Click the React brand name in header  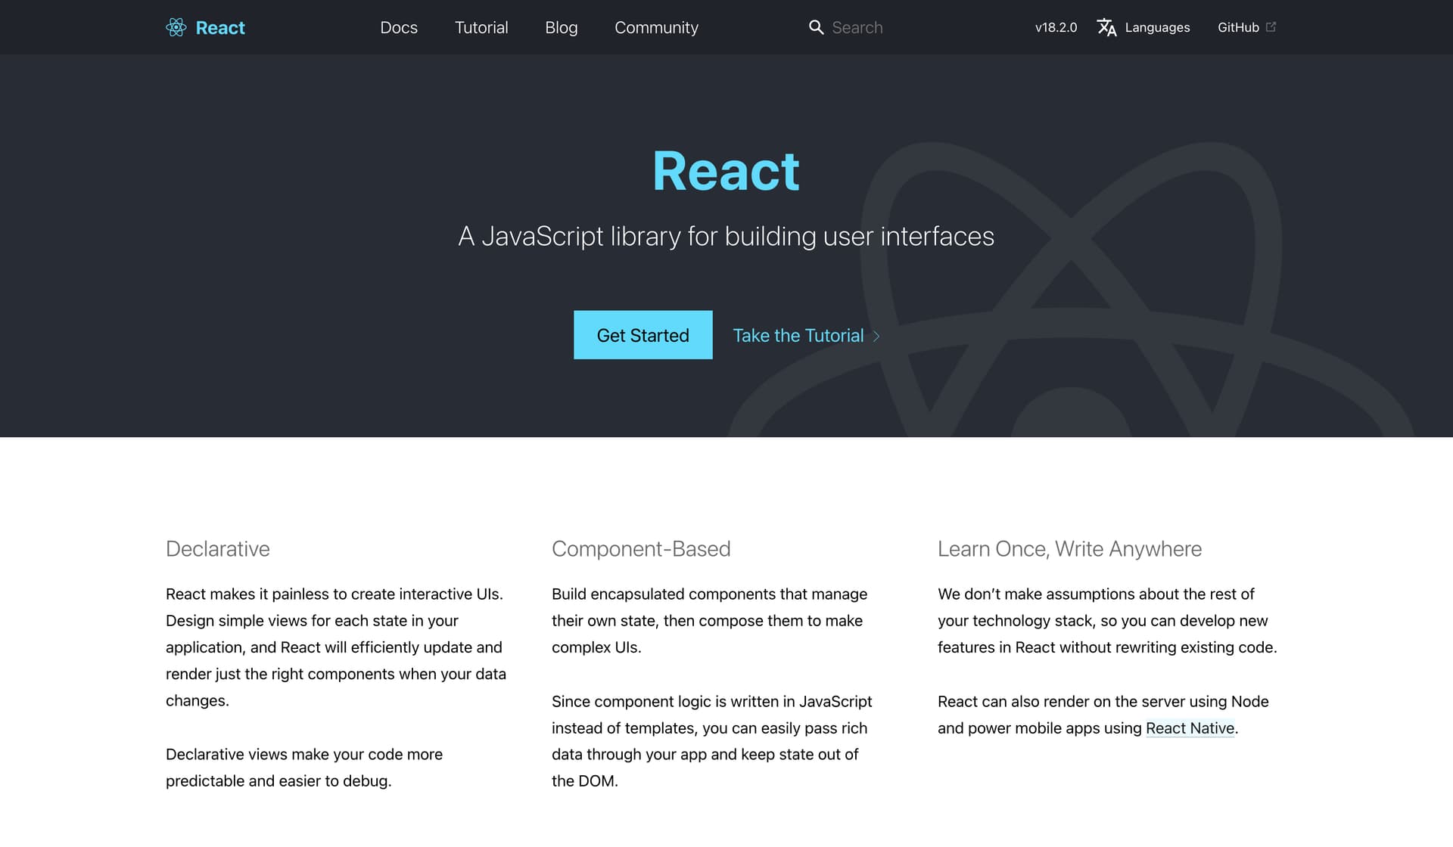pyautogui.click(x=220, y=27)
